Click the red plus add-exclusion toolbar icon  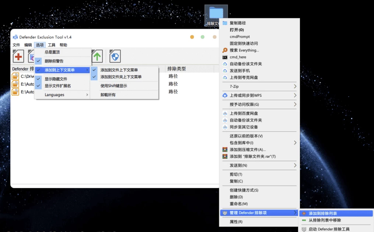[x=18, y=56]
